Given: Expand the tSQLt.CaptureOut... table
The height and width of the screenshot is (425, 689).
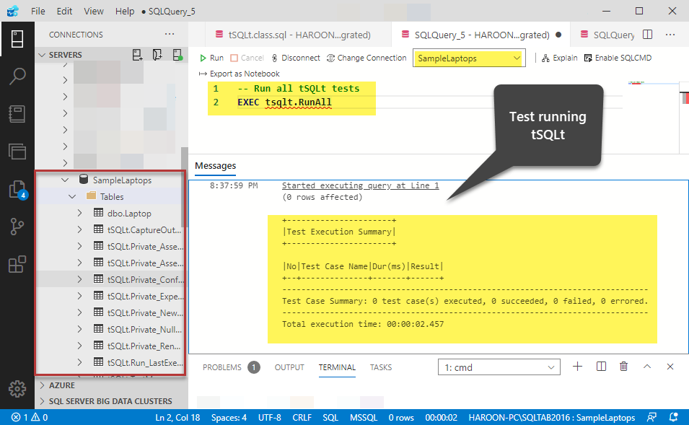Looking at the screenshot, I should [79, 230].
